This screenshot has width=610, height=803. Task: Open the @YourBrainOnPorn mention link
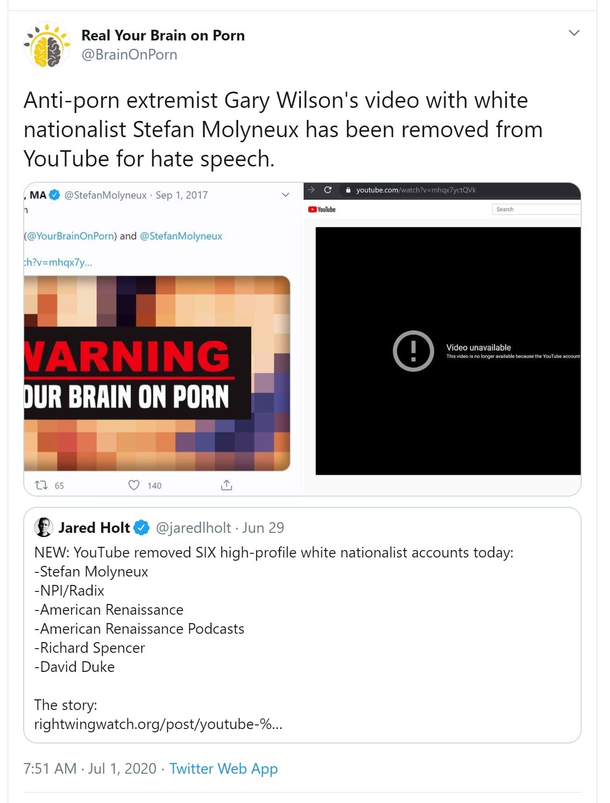(70, 236)
